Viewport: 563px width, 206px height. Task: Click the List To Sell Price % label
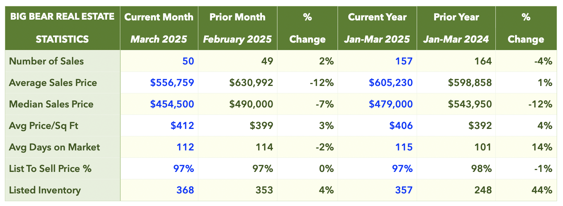[50, 169]
